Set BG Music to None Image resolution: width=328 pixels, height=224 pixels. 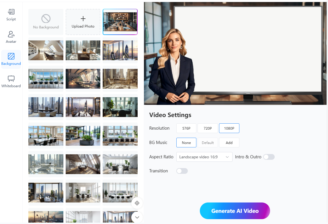(x=186, y=143)
